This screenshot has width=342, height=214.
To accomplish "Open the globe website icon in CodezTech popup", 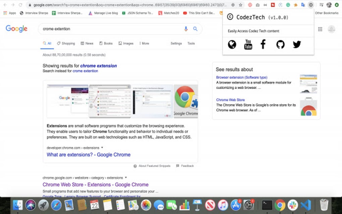I will (232, 45).
